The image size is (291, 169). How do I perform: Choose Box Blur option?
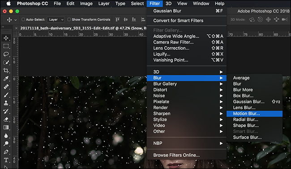click(x=254, y=96)
